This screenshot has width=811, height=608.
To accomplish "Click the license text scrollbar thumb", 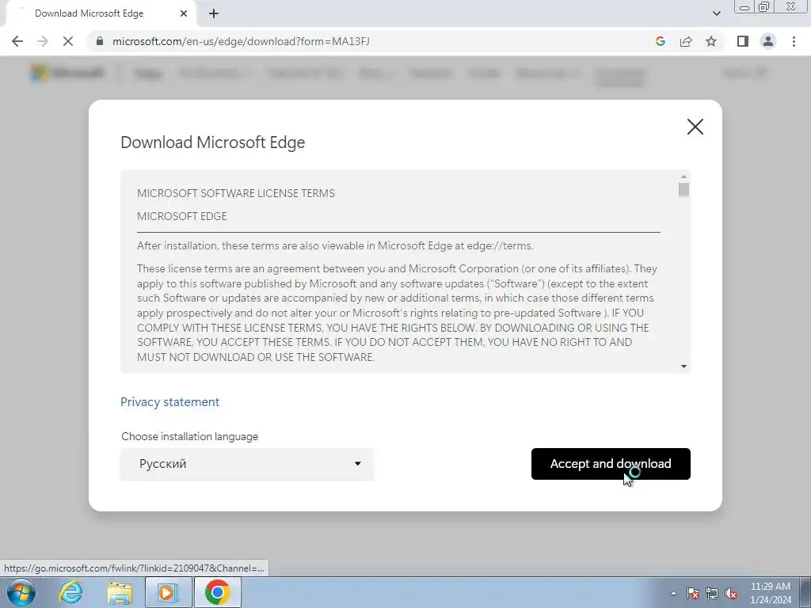I will (683, 189).
